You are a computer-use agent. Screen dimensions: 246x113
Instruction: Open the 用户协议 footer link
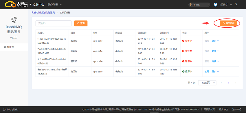(223, 110)
